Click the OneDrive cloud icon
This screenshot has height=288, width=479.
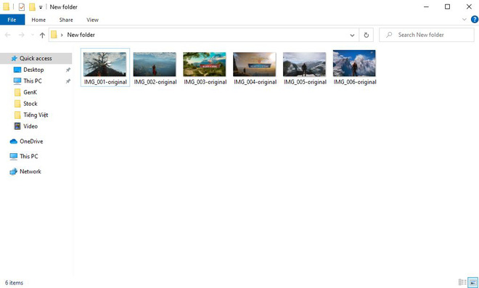[14, 141]
